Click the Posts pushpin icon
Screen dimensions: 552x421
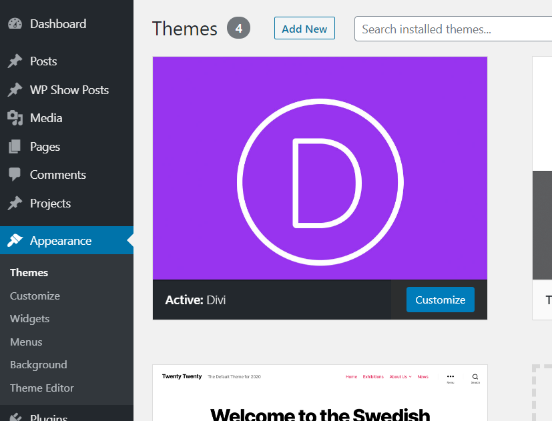[x=15, y=61]
